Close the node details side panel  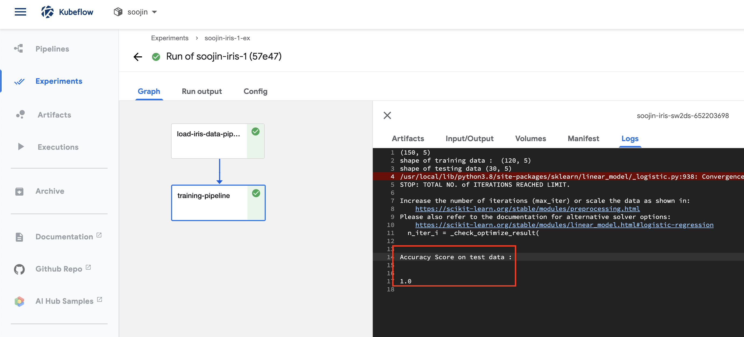pyautogui.click(x=387, y=115)
